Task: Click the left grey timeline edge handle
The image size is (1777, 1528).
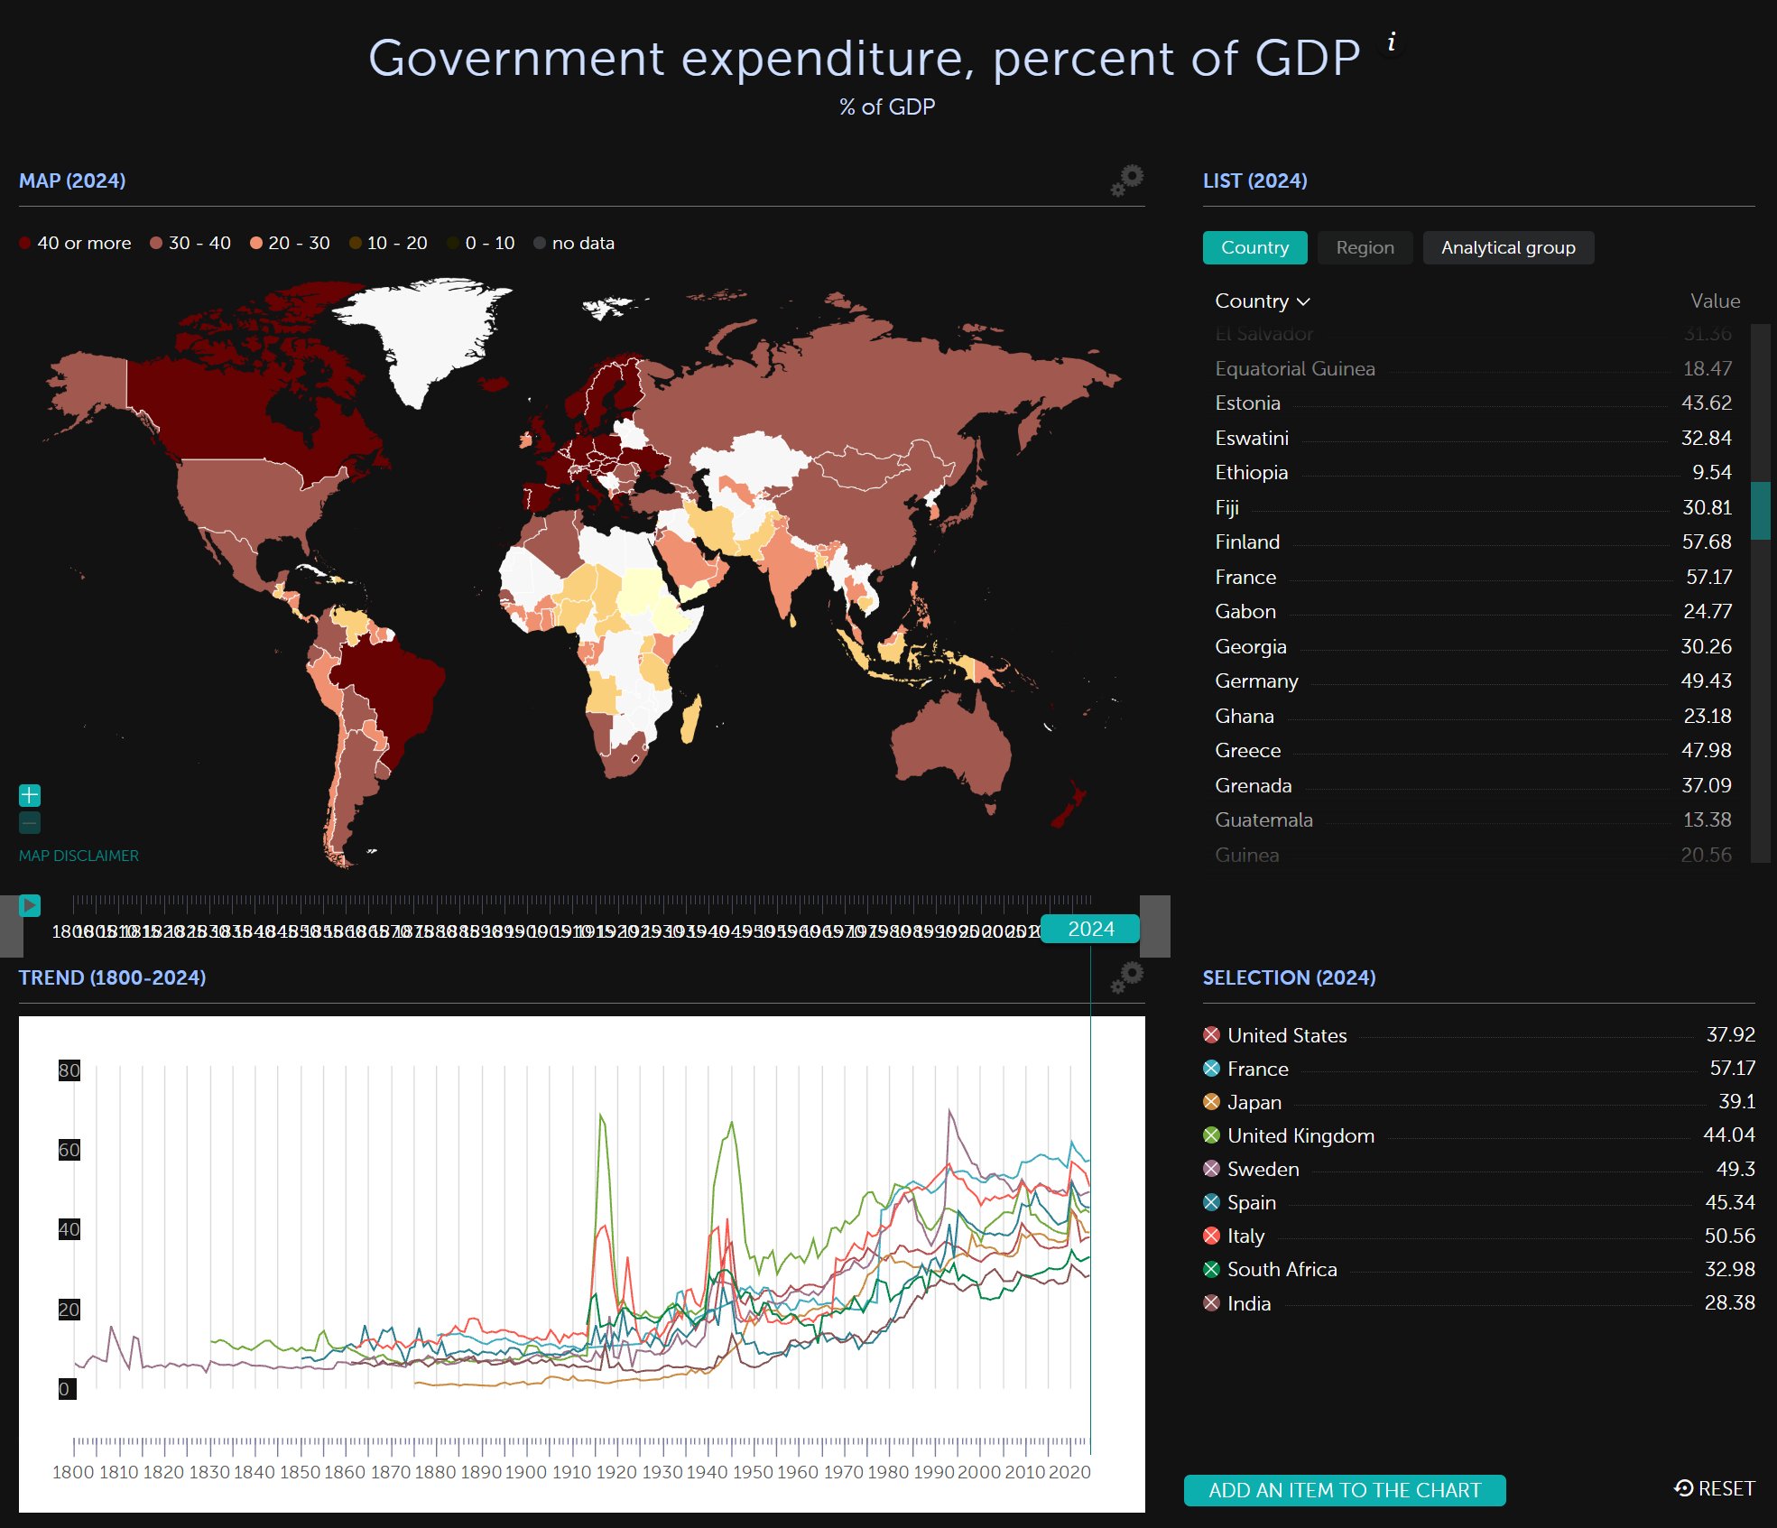Action: coord(11,926)
